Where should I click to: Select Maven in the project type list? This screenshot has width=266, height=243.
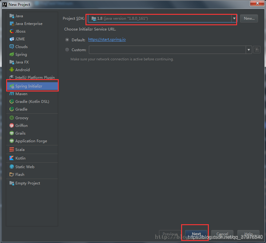[x=32, y=94]
